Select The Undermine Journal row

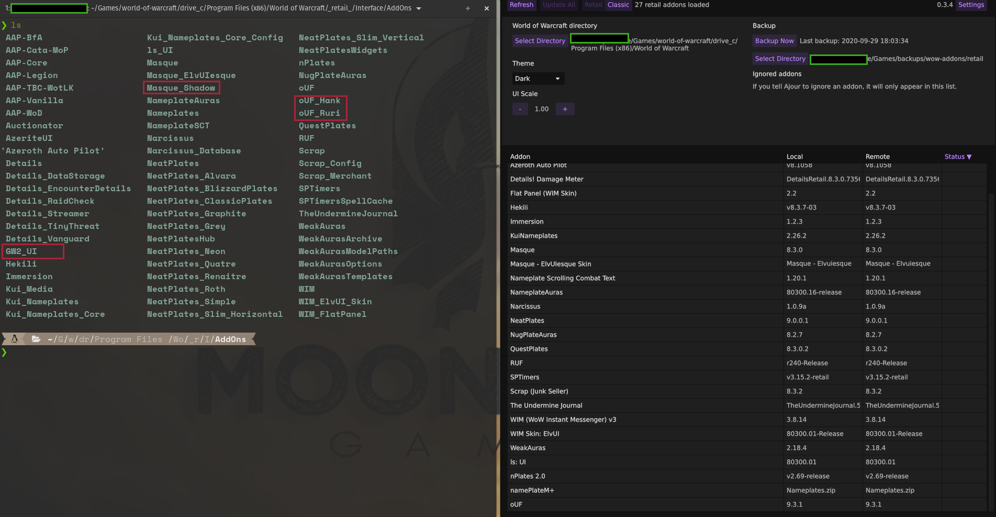[x=748, y=405]
